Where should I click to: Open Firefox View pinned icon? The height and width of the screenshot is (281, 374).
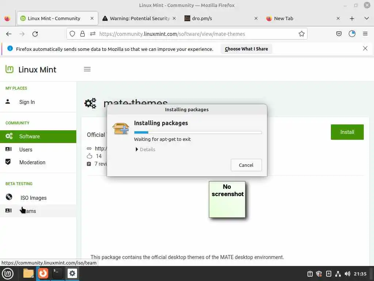[7, 18]
